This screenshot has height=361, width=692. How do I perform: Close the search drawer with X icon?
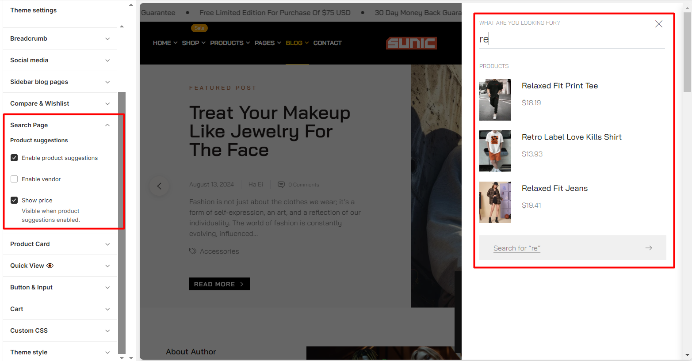[658, 24]
